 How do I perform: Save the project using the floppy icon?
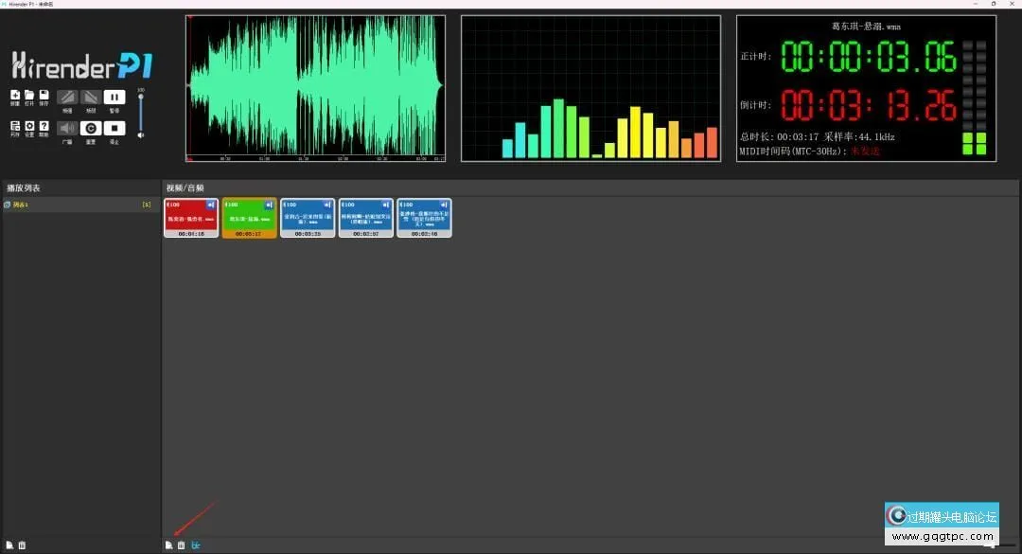(44, 96)
